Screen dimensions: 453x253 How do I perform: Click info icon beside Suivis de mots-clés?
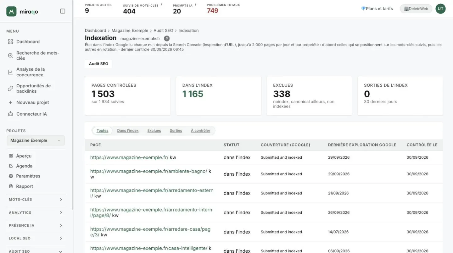161,5
